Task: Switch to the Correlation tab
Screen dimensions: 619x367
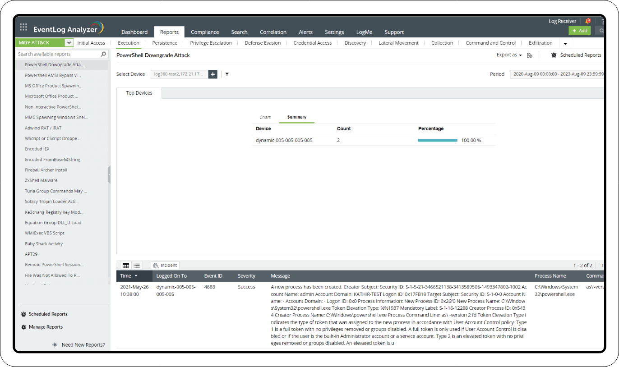Action: [273, 32]
